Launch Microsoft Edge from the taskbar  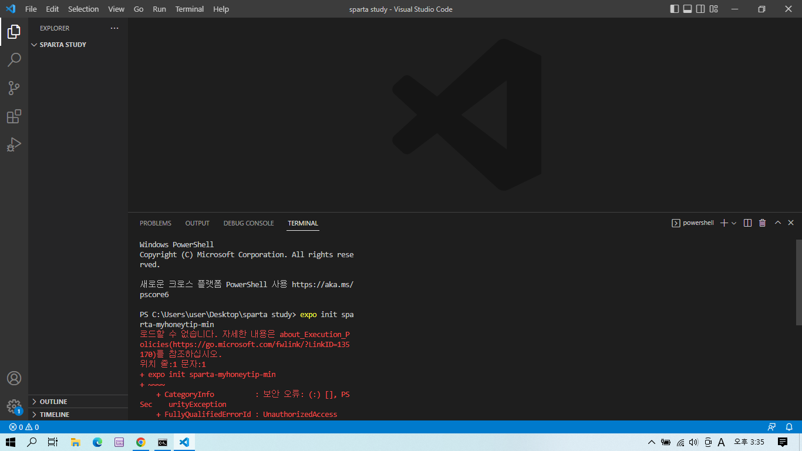(x=97, y=442)
